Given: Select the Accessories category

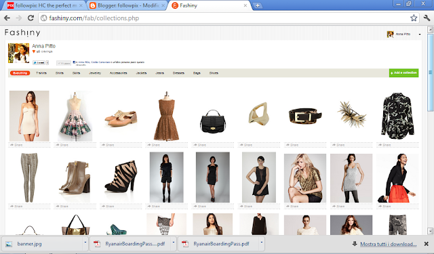Looking at the screenshot, I should pos(118,73).
